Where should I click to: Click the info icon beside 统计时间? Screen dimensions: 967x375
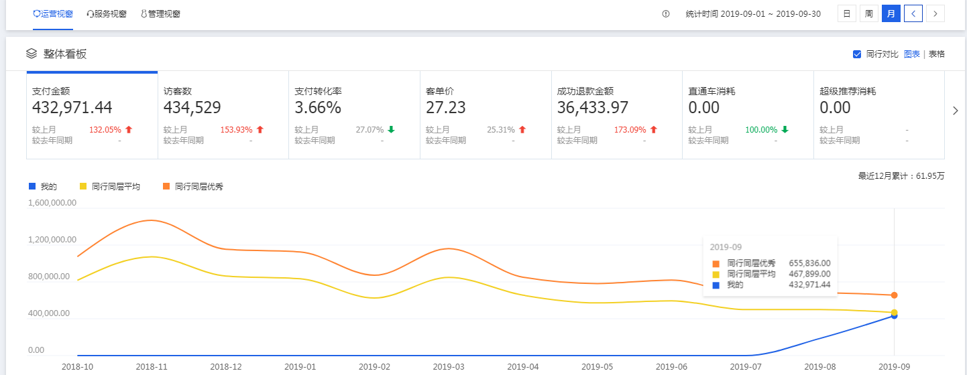(666, 14)
